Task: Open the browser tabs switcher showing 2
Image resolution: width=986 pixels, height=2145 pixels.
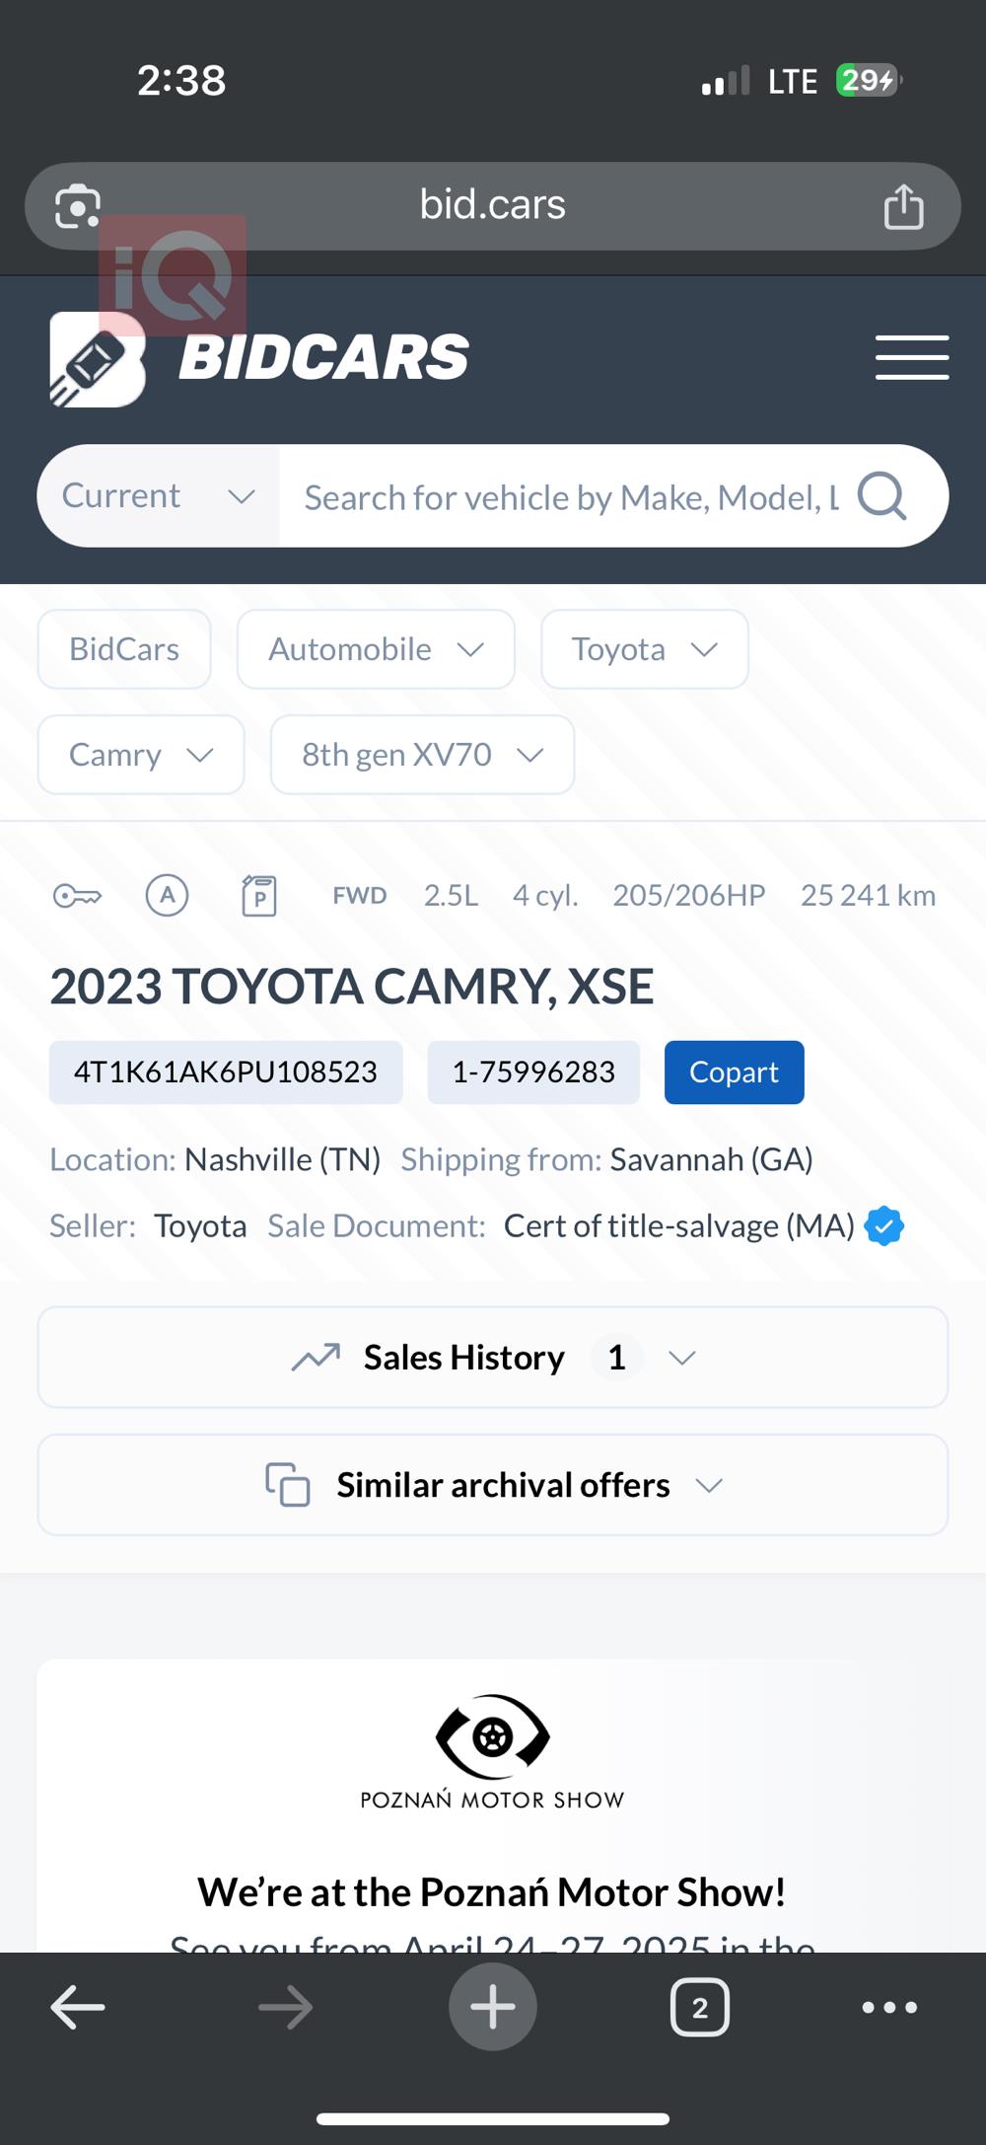Action: (x=700, y=2008)
